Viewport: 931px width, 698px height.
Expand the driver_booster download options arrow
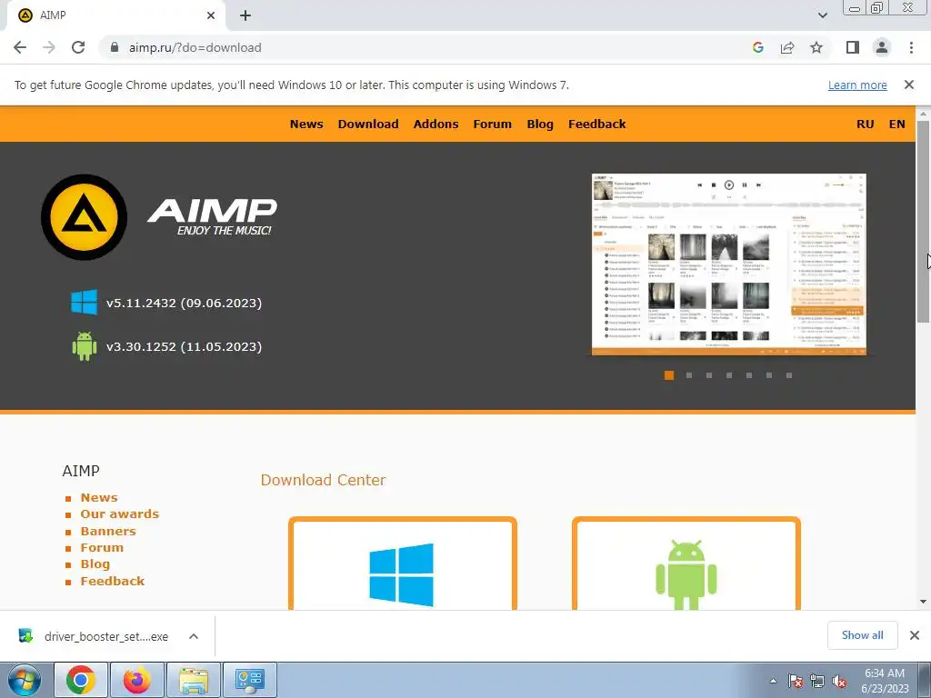[x=194, y=635]
